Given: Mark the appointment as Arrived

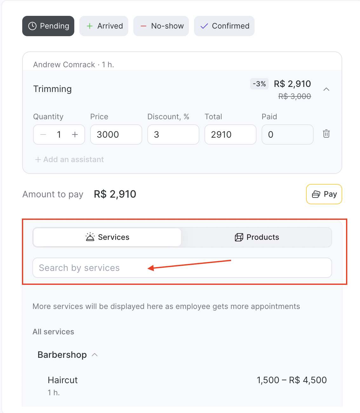Looking at the screenshot, I should click(x=104, y=26).
